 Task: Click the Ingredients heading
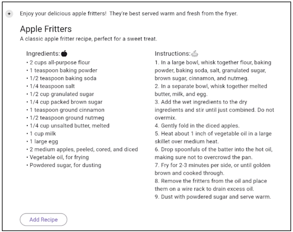(43, 54)
